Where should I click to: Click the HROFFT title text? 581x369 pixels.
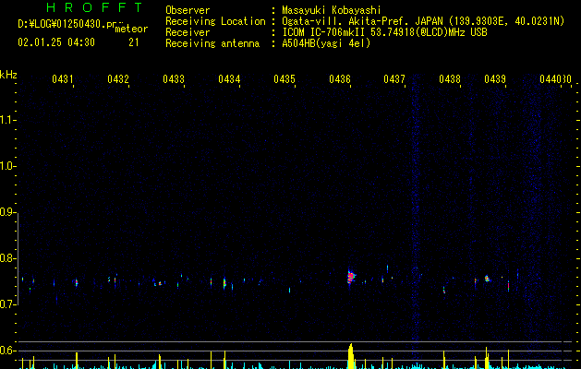click(95, 7)
